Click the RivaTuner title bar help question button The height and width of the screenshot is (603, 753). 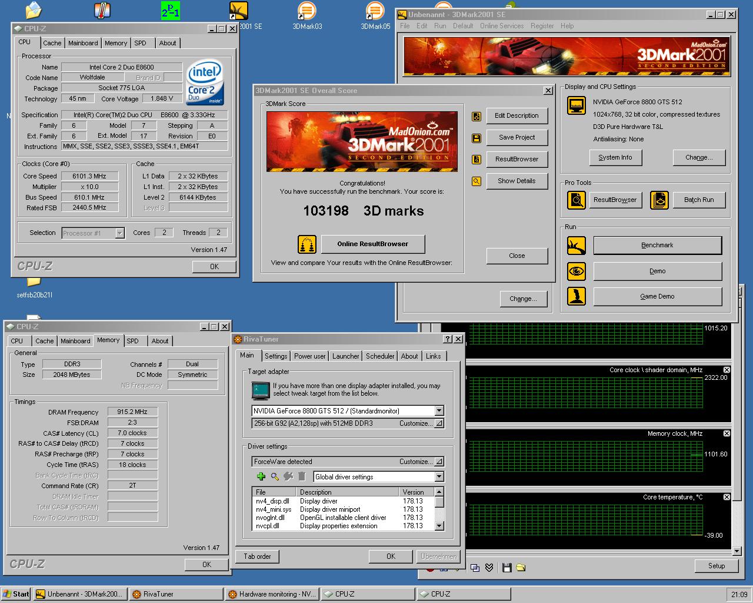click(x=448, y=339)
